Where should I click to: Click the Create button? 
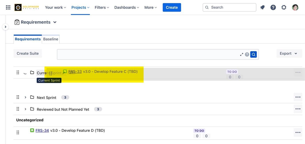pyautogui.click(x=172, y=7)
